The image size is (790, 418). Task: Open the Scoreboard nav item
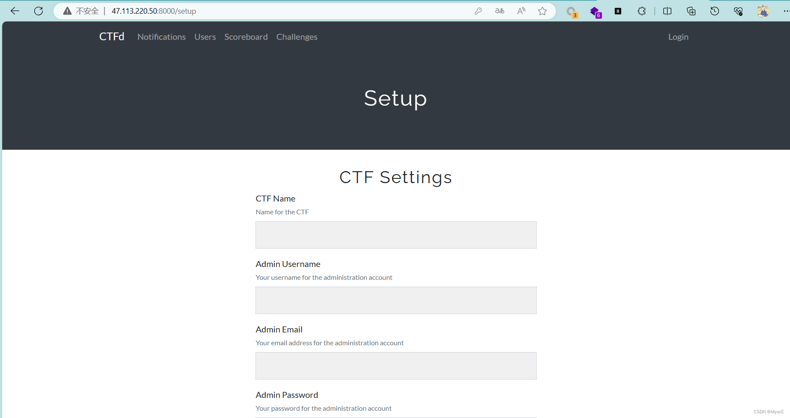246,37
